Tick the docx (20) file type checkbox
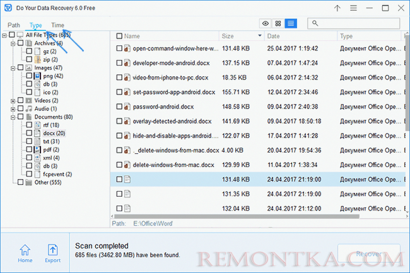 coord(29,133)
